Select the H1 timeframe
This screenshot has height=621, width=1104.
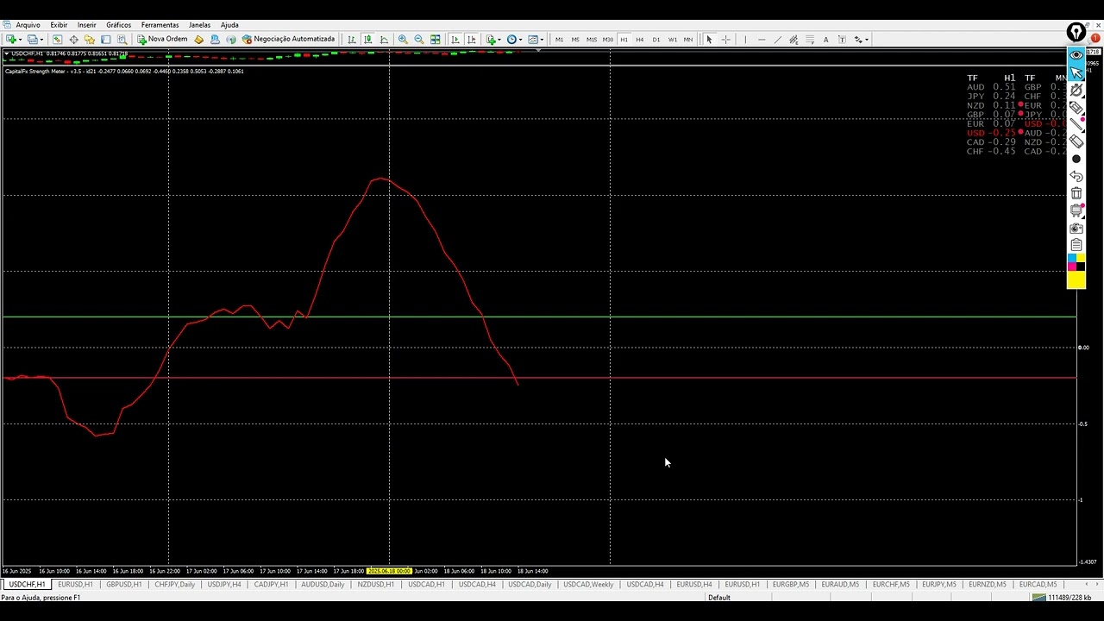pyautogui.click(x=624, y=39)
